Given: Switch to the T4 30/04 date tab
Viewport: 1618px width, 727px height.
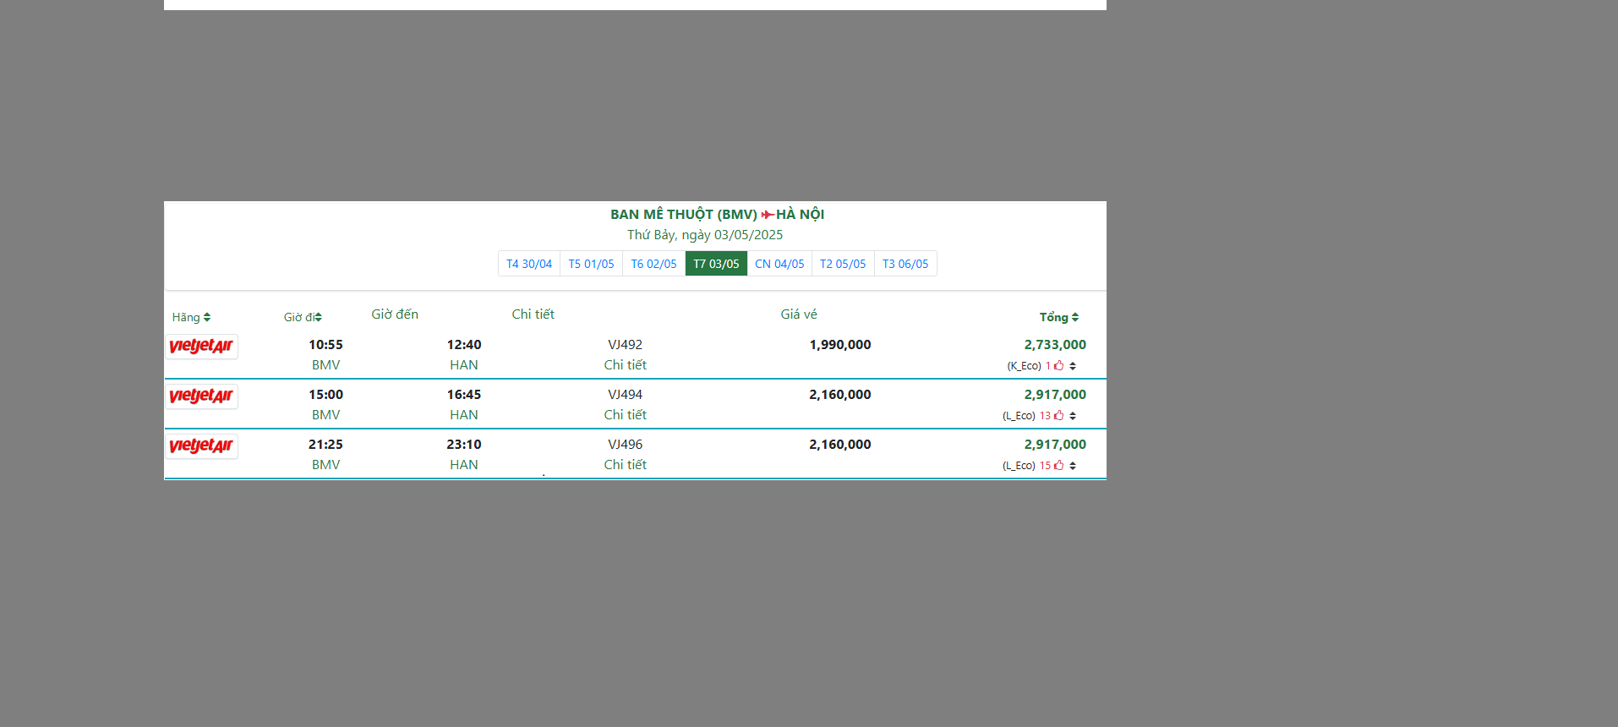Looking at the screenshot, I should (529, 265).
